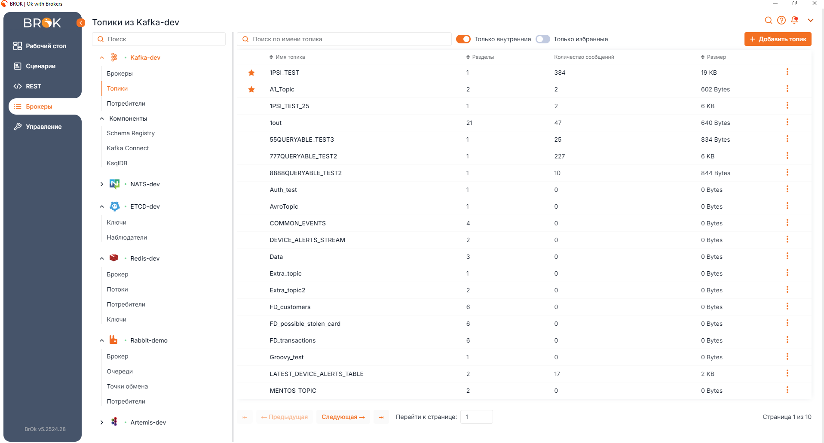
Task: Go to the REST sidebar section
Action: (x=33, y=86)
